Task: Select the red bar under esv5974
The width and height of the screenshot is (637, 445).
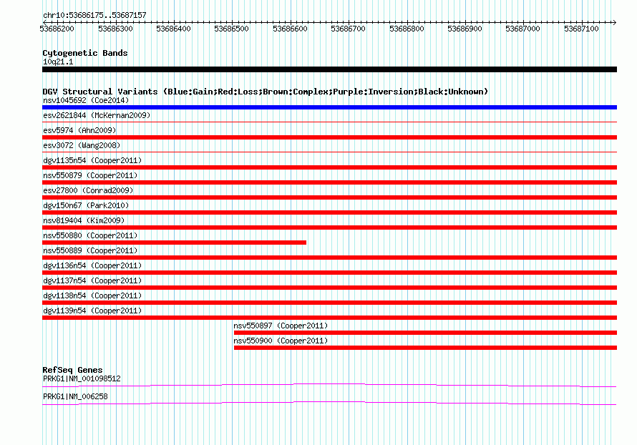Action: (x=329, y=137)
